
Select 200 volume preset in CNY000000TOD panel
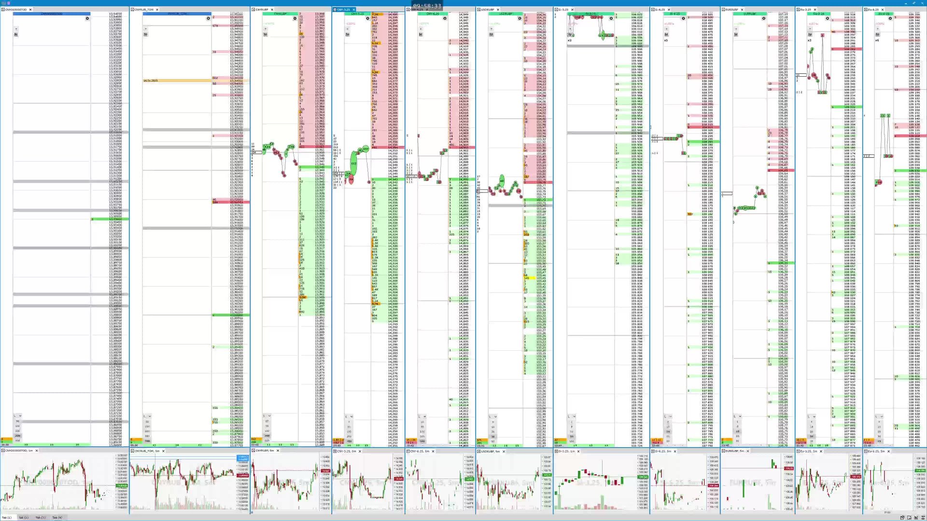coord(17,431)
